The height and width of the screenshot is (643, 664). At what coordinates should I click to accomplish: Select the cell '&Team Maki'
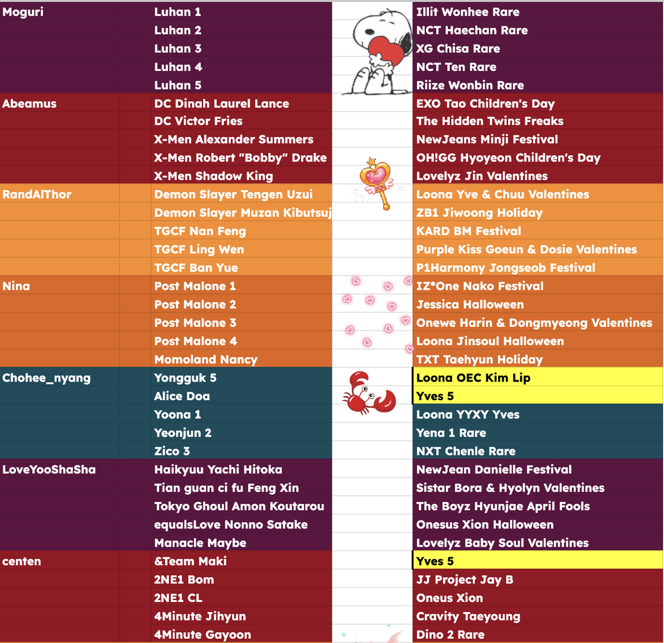(242, 561)
